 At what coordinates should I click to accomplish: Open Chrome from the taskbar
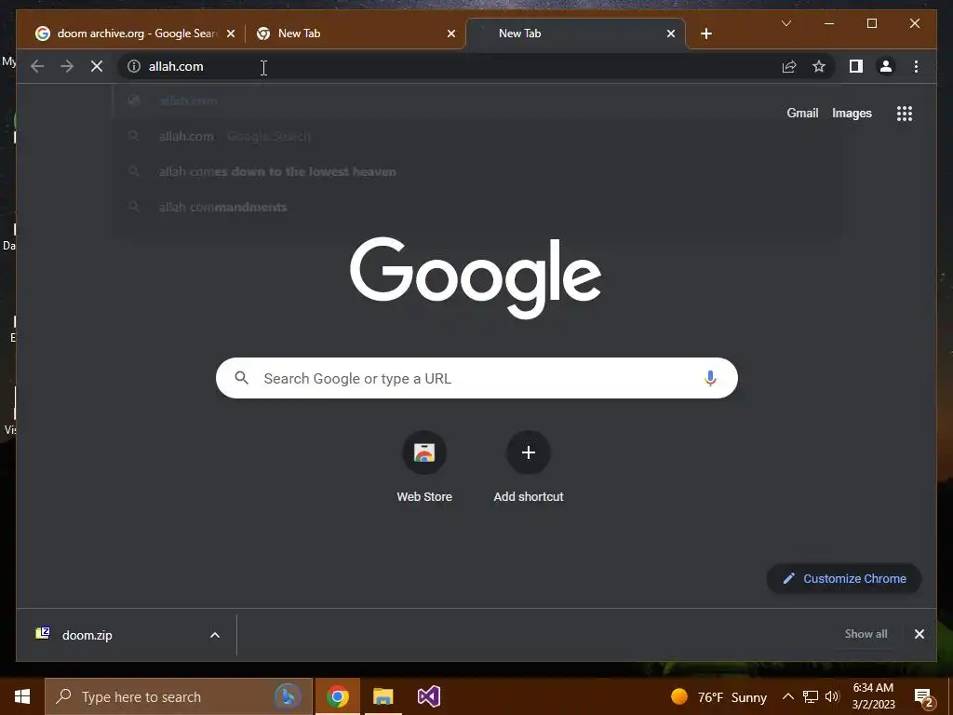tap(337, 696)
